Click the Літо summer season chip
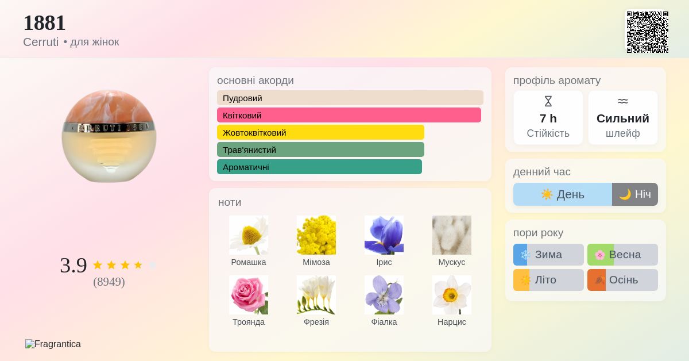 [x=548, y=280]
